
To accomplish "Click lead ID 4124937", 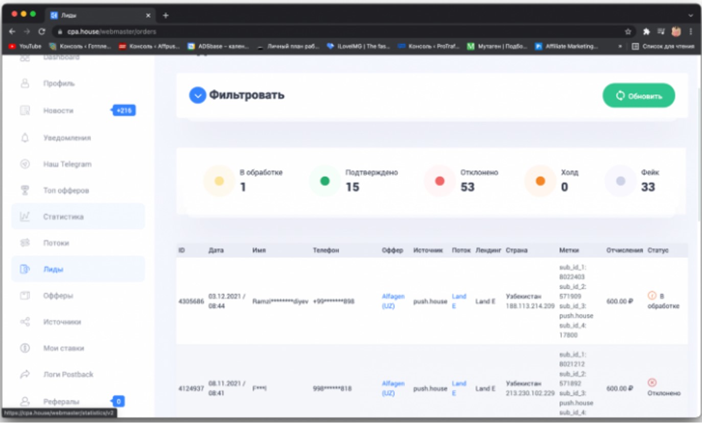I will coord(191,389).
